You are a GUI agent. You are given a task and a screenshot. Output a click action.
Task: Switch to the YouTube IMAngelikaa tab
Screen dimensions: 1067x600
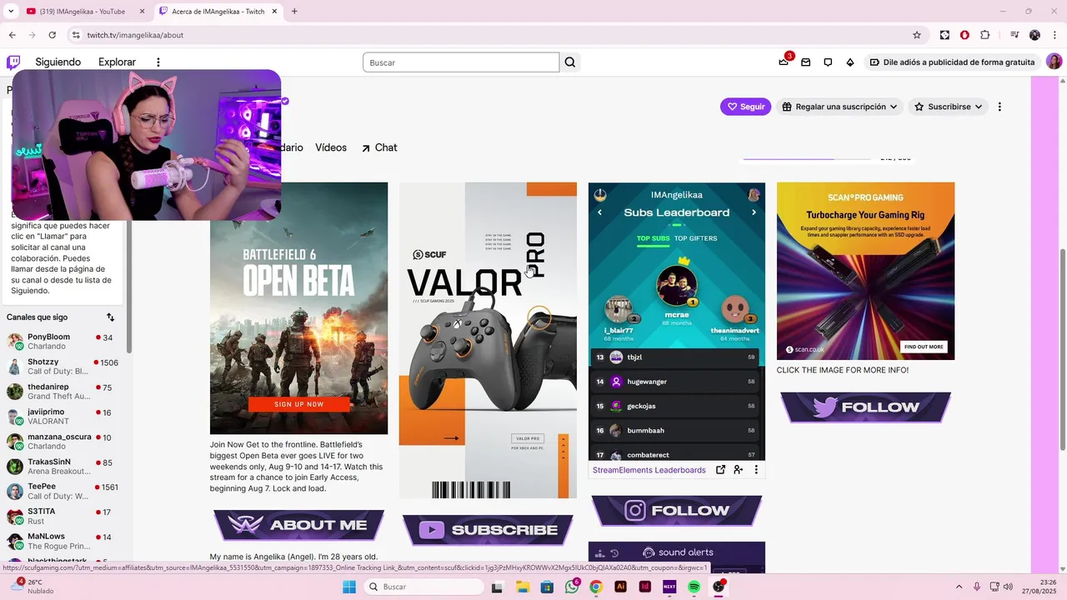click(x=83, y=11)
